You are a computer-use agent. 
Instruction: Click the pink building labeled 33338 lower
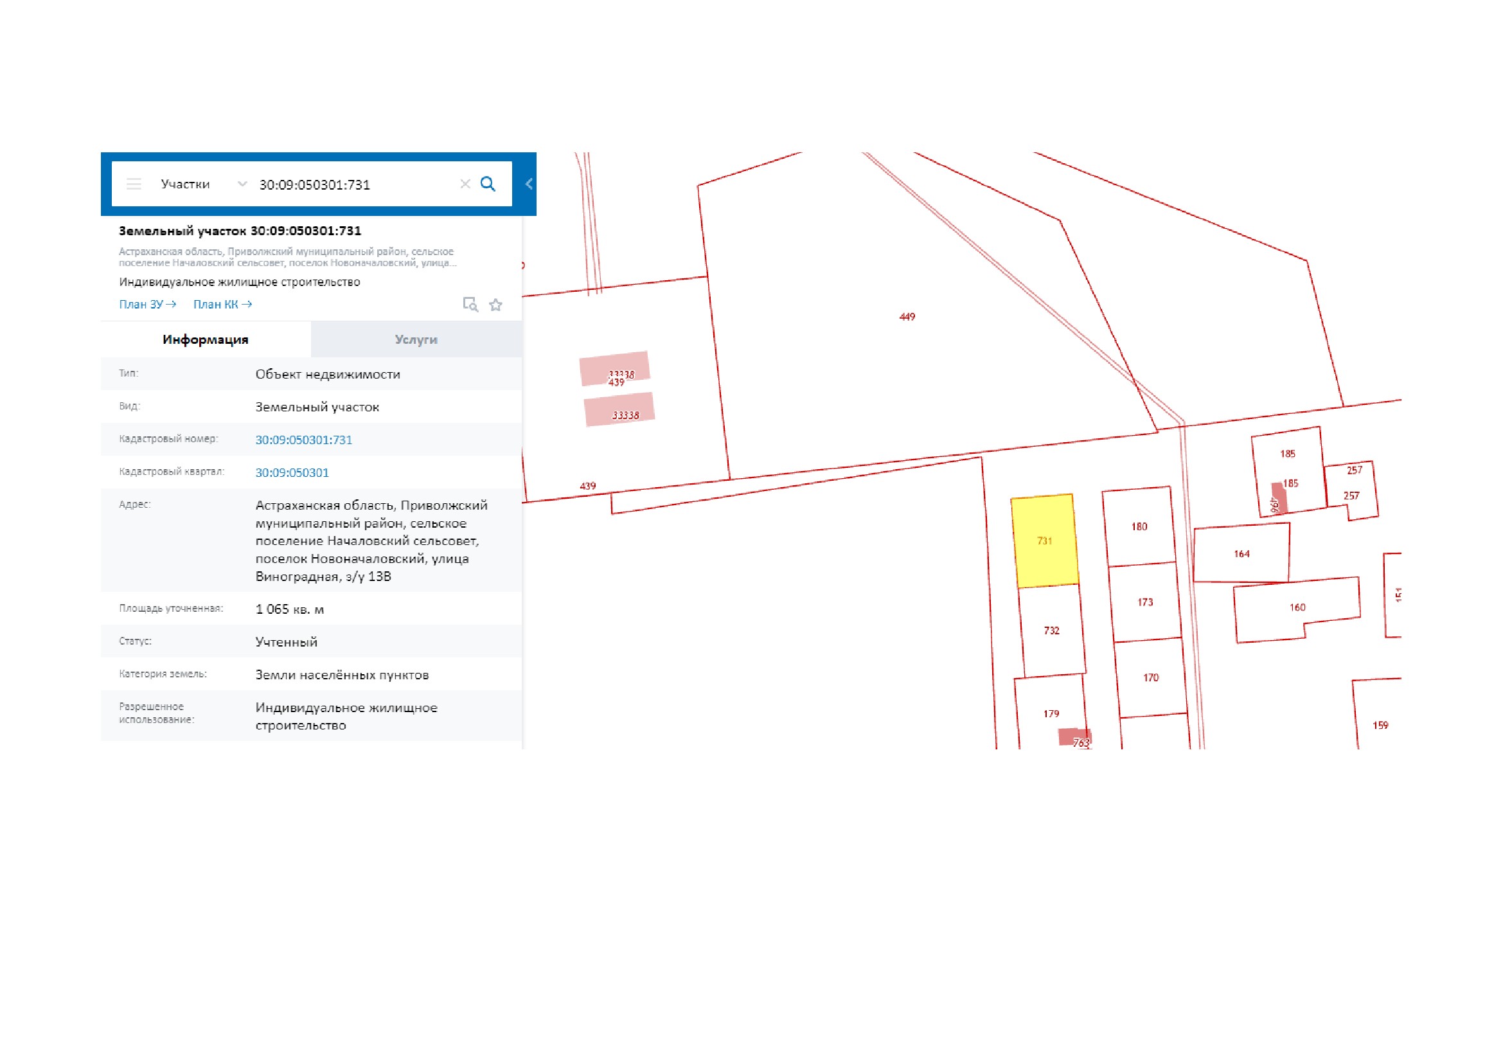click(x=619, y=410)
